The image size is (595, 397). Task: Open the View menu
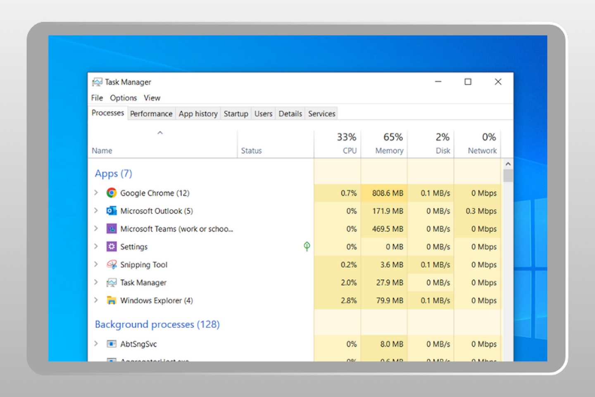pos(152,98)
